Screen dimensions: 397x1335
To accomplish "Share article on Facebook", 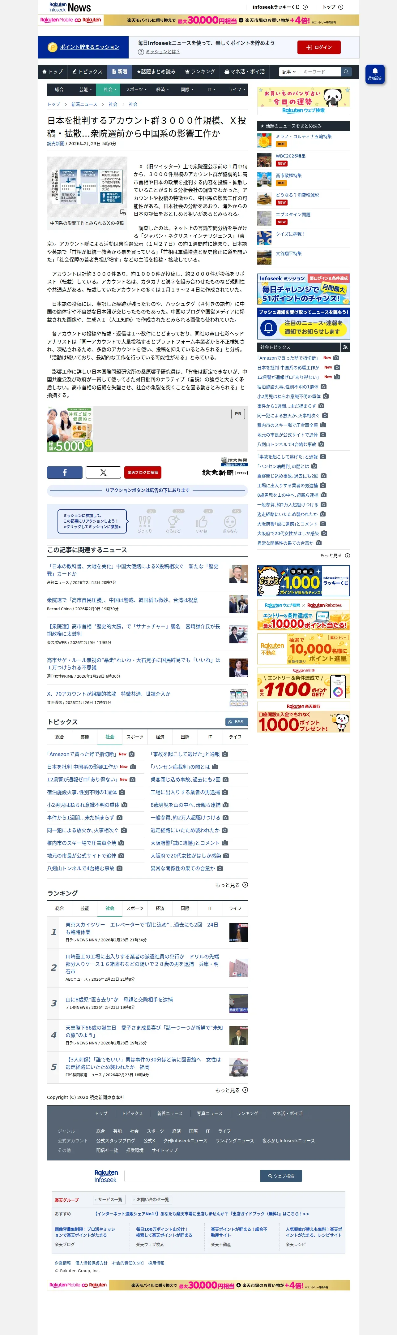I will pos(65,472).
